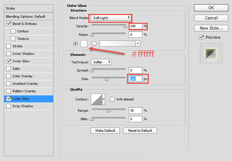Enable the Stroke style checkbox
Screen dimensions: 232x161
point(9,46)
